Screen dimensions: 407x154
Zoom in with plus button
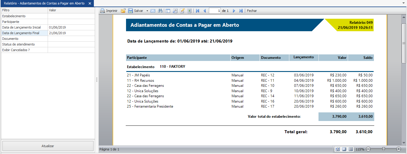(x=399, y=149)
